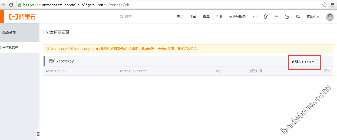Click the 安全信息管理 page heading

tap(58, 32)
